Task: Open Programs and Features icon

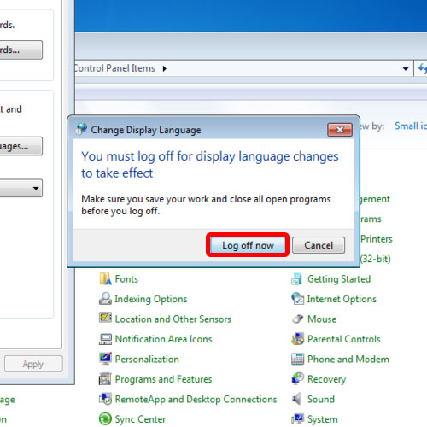Action: point(105,379)
